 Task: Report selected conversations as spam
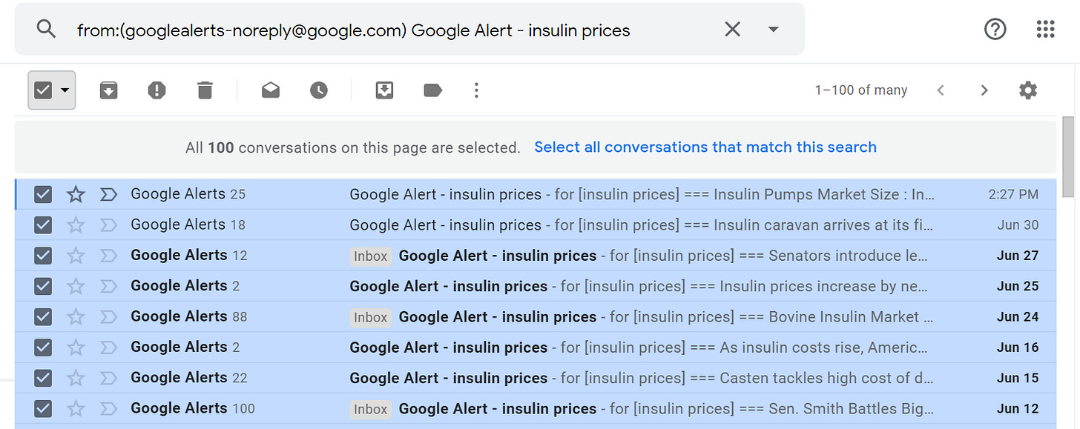click(157, 90)
